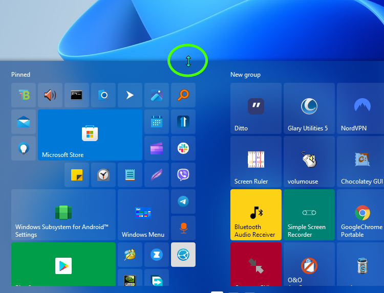This screenshot has width=384, height=293.
Task: Launch the NordVPN tile
Action: coord(360,108)
